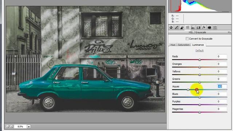This screenshot has height=131, width=233.
Task: Switch to the Hue tab
Action: [173, 45]
